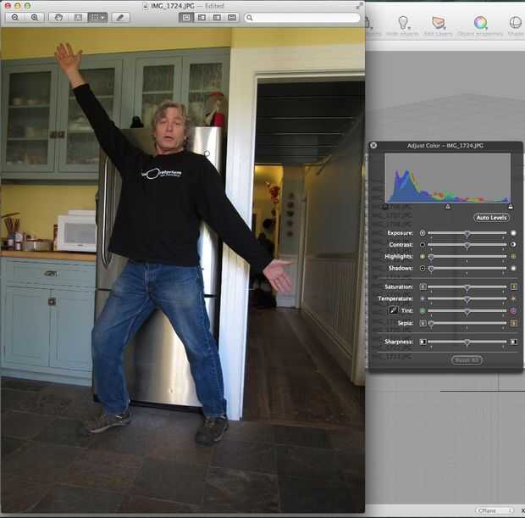Click the cool temperature icon
The width and height of the screenshot is (525, 518).
423,298
